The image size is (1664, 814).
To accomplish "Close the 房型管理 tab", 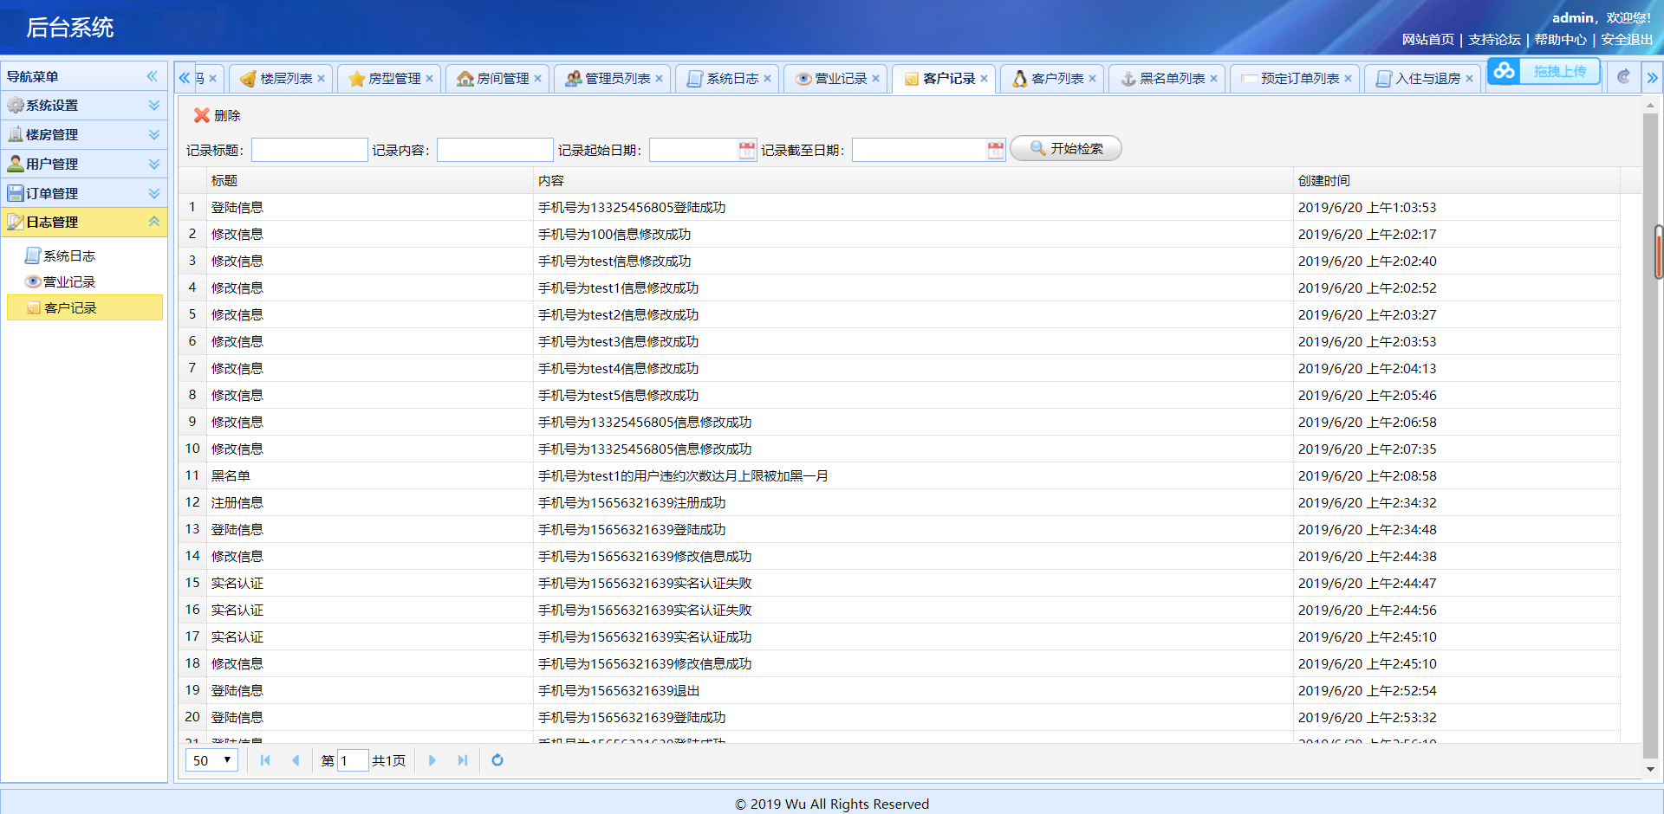I will (429, 79).
